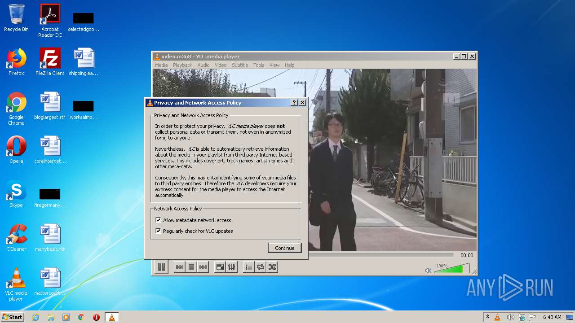Stop playback with the stop button
575x323 pixels.
point(191,267)
